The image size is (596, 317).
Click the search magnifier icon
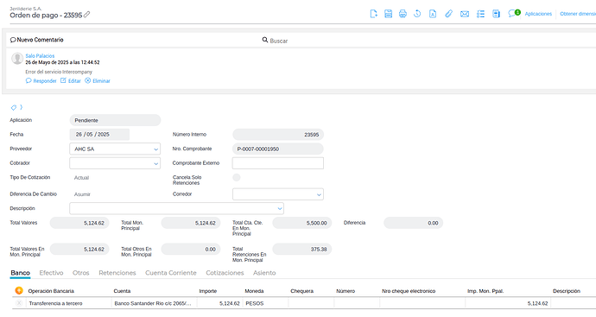pyautogui.click(x=265, y=40)
